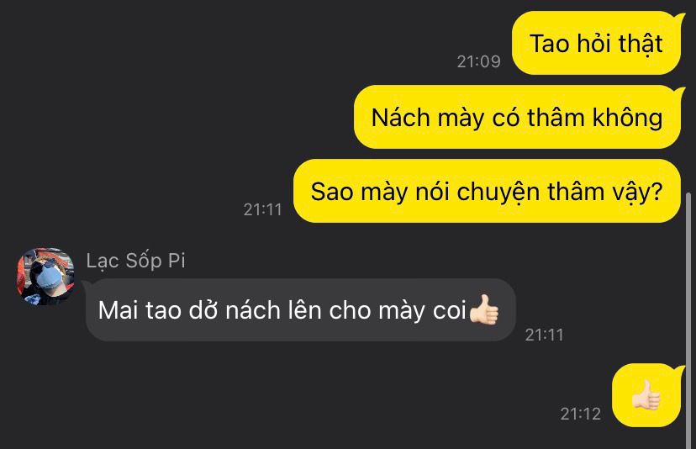Image resolution: width=696 pixels, height=449 pixels.
Task: Select the yellow thumbs-up reply bubble
Action: (x=646, y=395)
